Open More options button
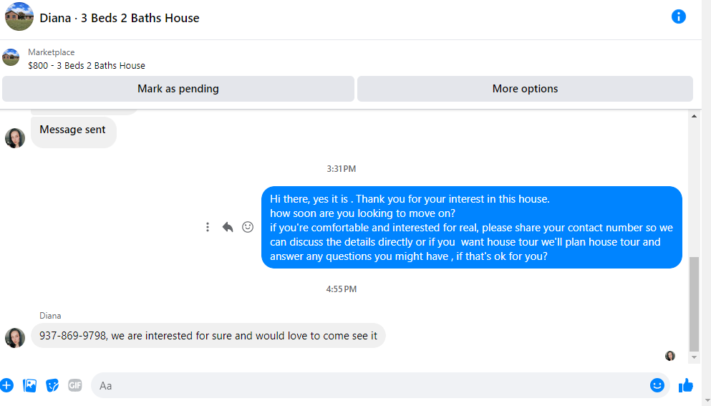Image resolution: width=711 pixels, height=406 pixels. [525, 89]
